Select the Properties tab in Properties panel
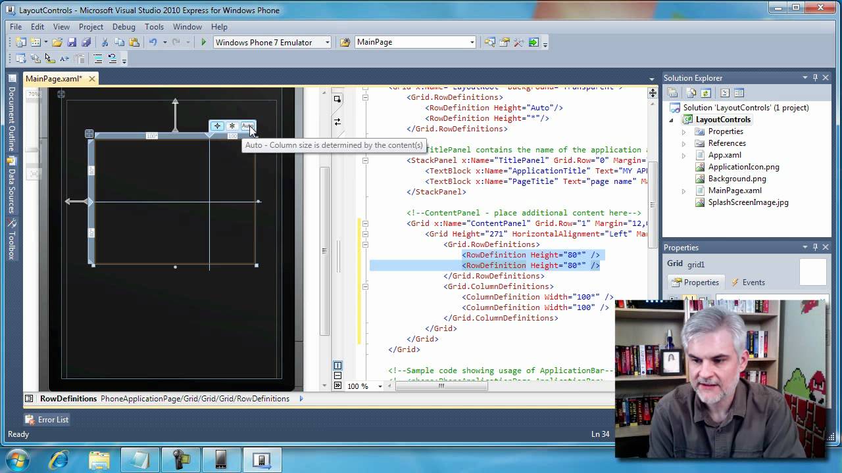Screen dimensions: 842x473 (695, 282)
